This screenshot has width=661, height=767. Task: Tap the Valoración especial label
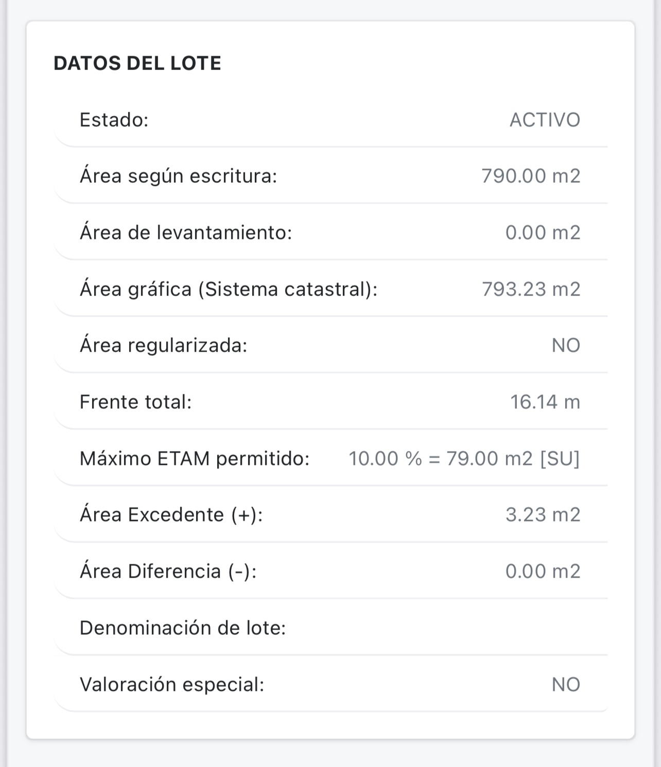coord(172,685)
